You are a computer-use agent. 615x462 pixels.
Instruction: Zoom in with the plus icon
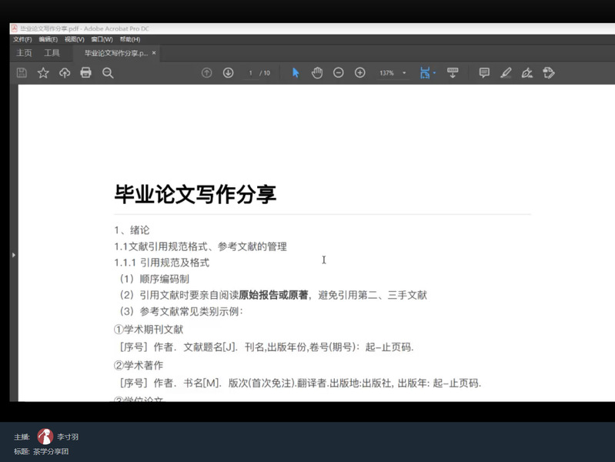360,72
